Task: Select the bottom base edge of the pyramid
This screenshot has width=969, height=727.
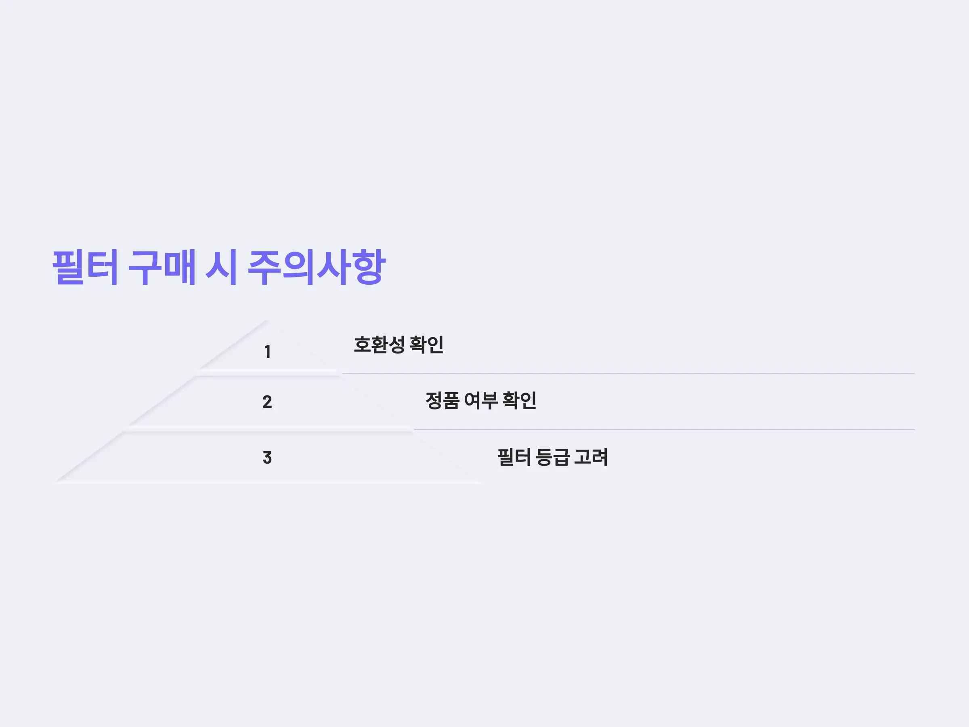Action: tap(268, 482)
